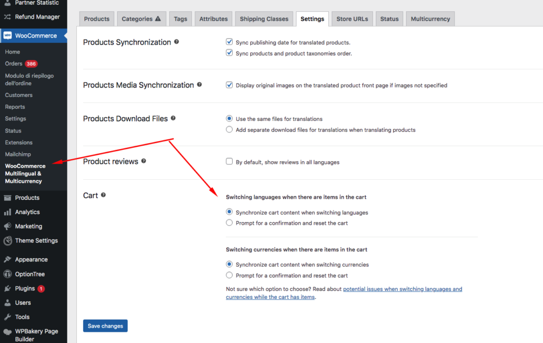
Task: Click the Theme Settings icon
Action: click(x=7, y=241)
